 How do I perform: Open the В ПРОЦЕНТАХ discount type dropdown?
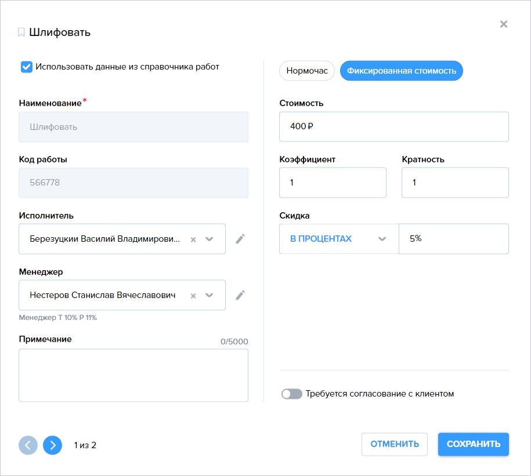click(339, 239)
